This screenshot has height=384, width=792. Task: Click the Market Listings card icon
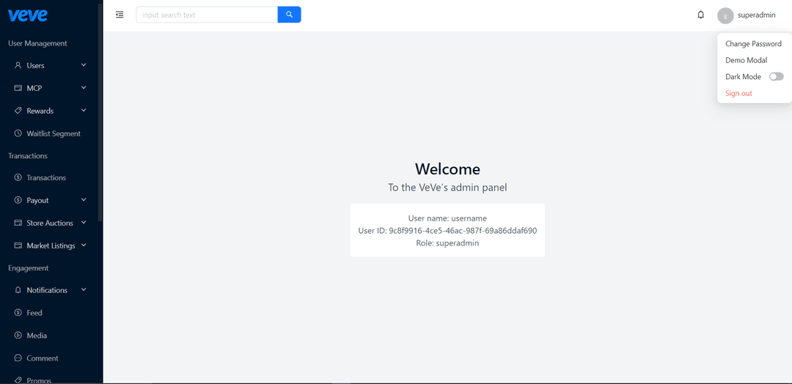[x=18, y=245]
